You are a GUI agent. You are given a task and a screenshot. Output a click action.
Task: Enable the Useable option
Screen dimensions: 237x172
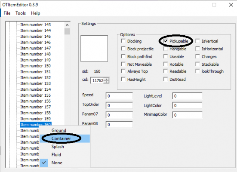tap(166, 56)
